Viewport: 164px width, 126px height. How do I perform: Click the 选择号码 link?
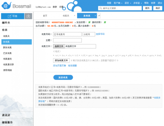tap(100, 34)
